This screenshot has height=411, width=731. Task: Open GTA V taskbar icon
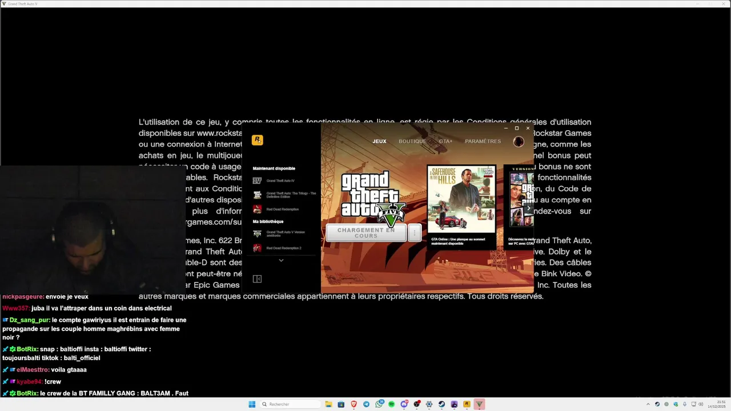point(479,404)
